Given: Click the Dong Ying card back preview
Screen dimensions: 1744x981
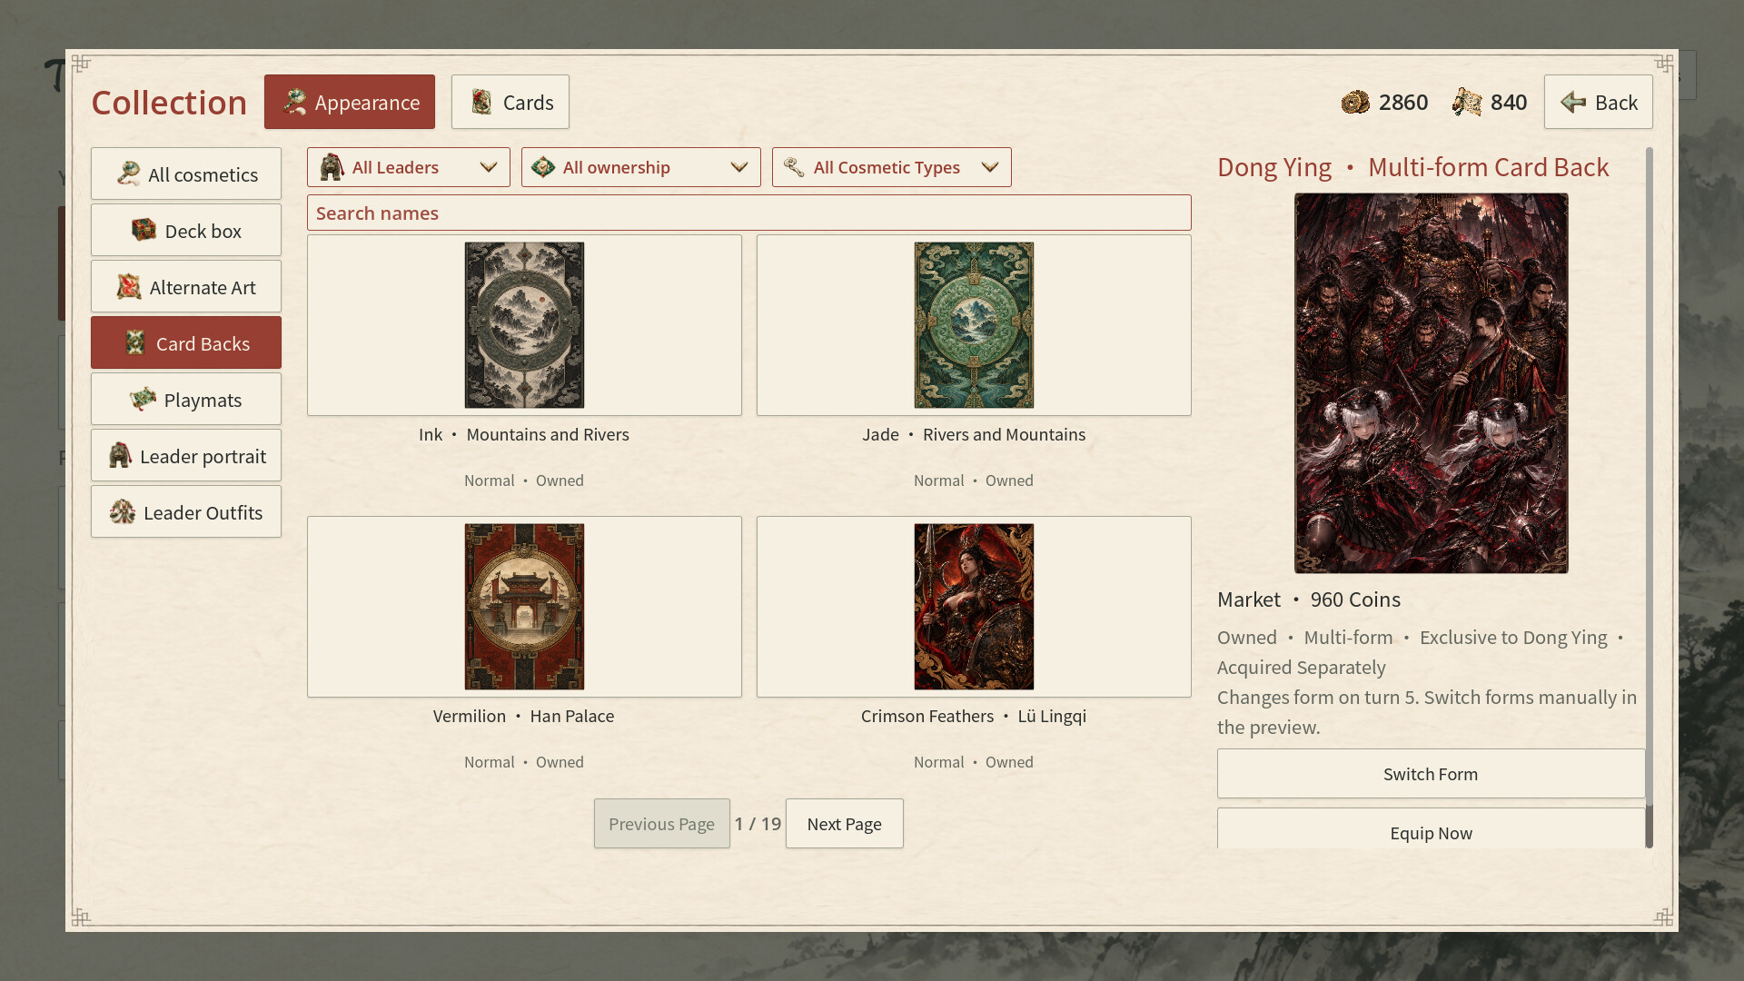Looking at the screenshot, I should tap(1432, 382).
